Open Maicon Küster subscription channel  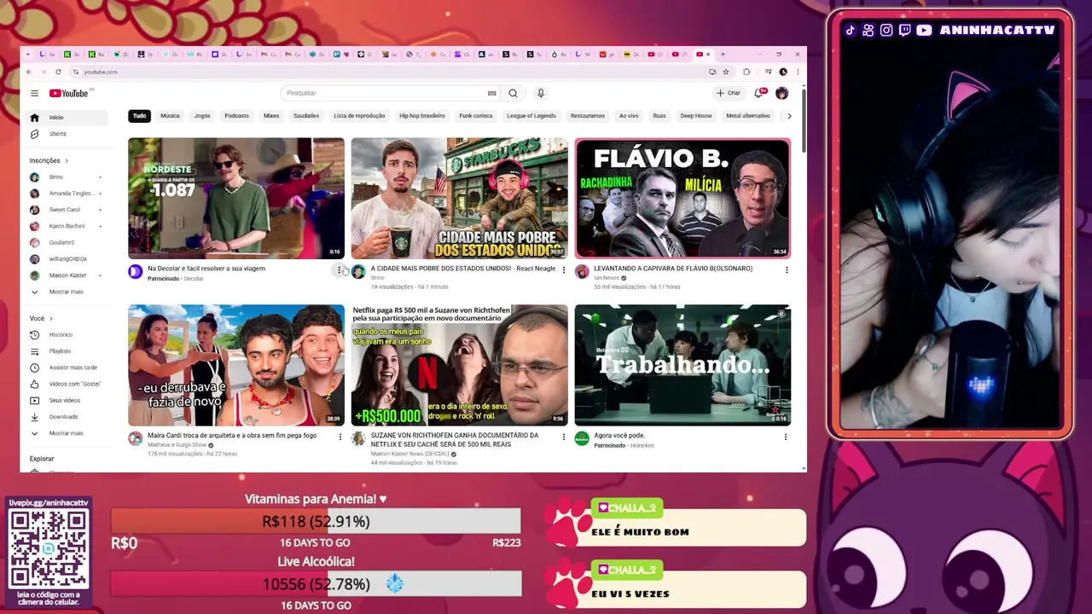(x=68, y=275)
